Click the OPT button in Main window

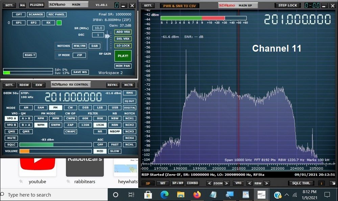click(19, 15)
